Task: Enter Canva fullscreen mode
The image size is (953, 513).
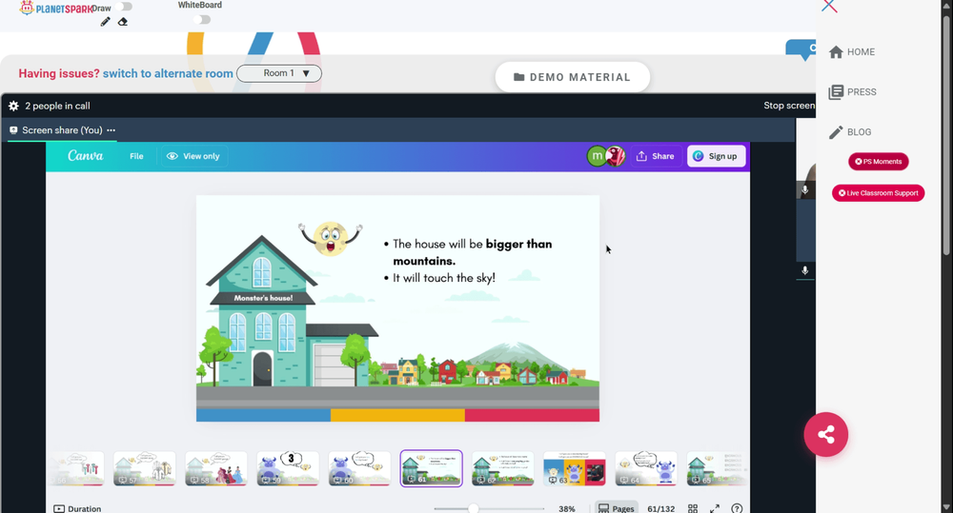Action: point(715,508)
